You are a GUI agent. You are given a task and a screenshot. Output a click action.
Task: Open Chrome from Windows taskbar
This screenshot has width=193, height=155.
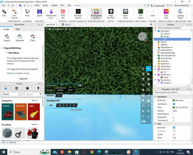(91, 152)
